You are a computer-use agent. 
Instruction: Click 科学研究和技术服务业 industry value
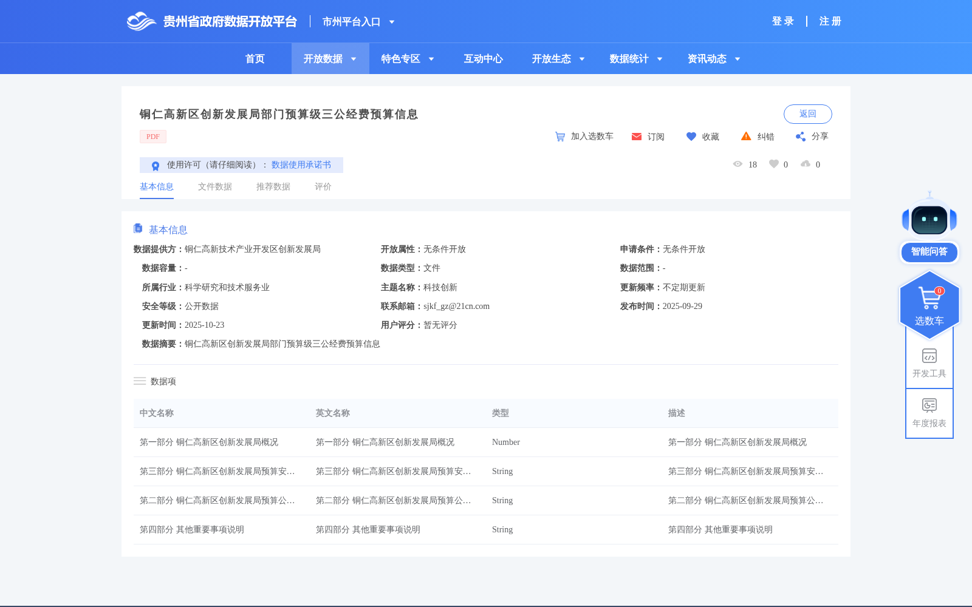pos(227,288)
